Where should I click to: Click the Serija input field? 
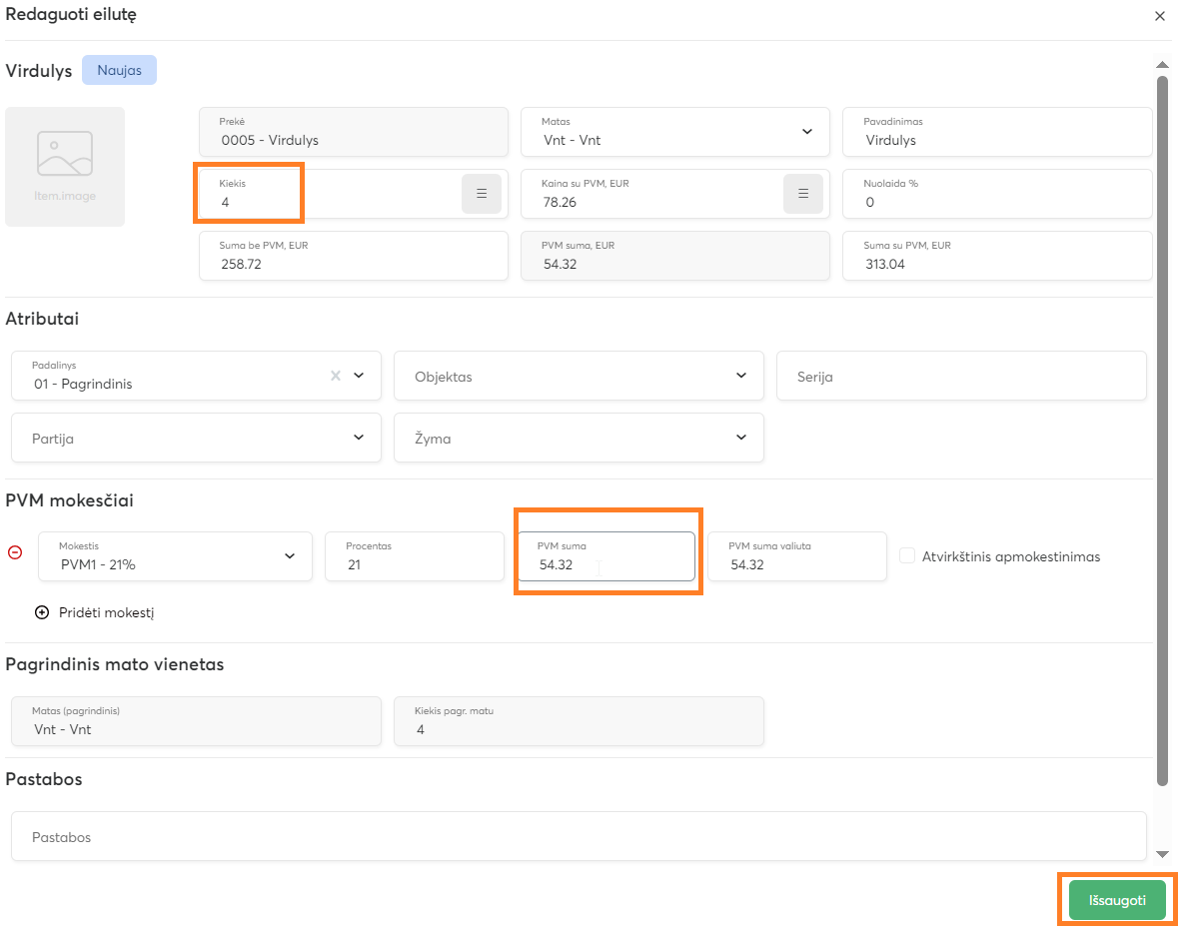(960, 376)
